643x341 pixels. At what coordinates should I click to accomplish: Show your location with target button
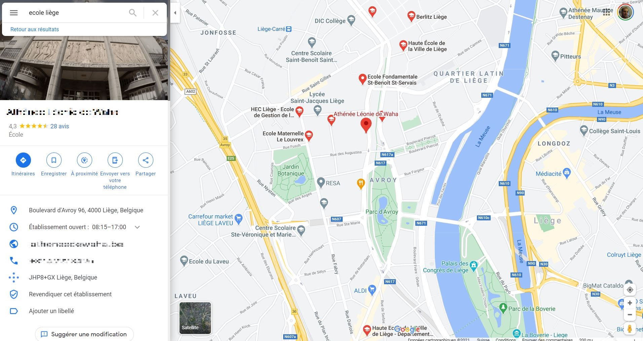click(630, 290)
